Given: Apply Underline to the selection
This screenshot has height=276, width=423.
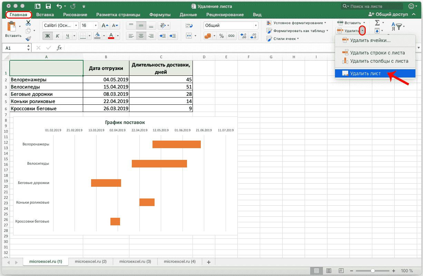Looking at the screenshot, I should 67,36.
